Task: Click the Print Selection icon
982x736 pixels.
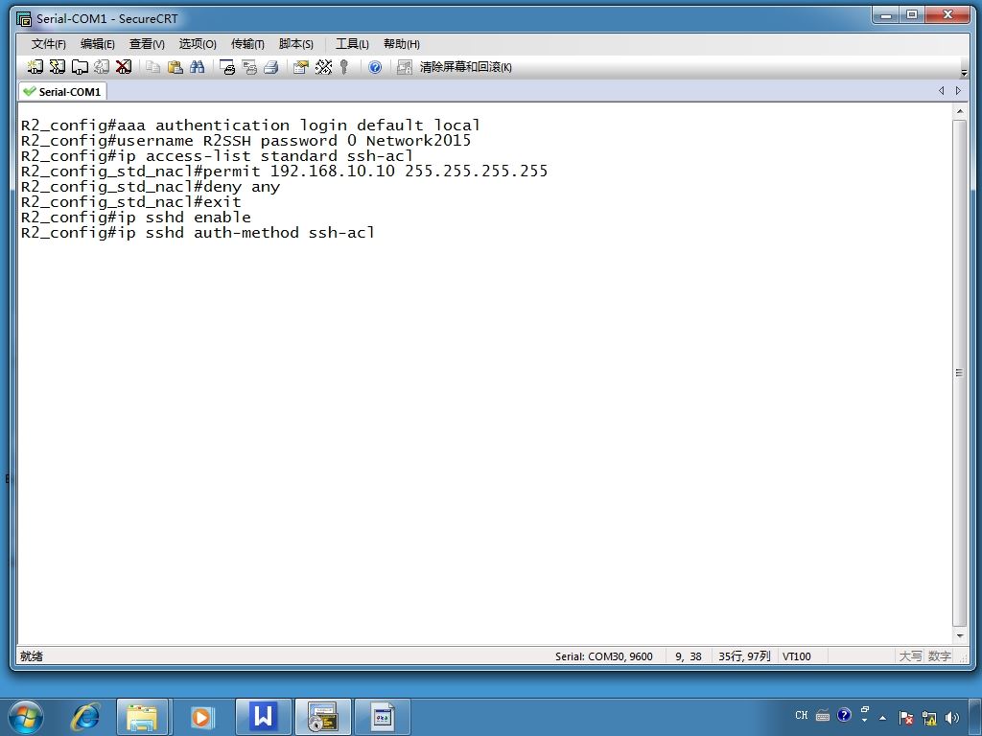Action: 249,67
